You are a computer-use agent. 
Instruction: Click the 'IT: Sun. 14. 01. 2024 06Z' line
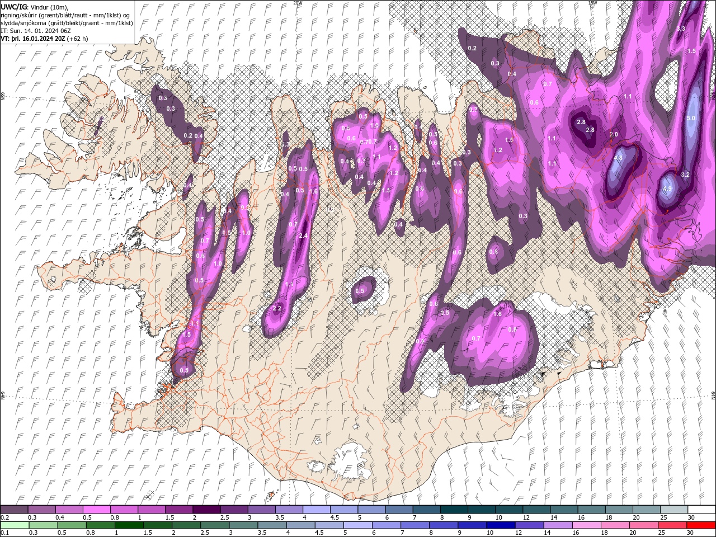click(x=35, y=31)
